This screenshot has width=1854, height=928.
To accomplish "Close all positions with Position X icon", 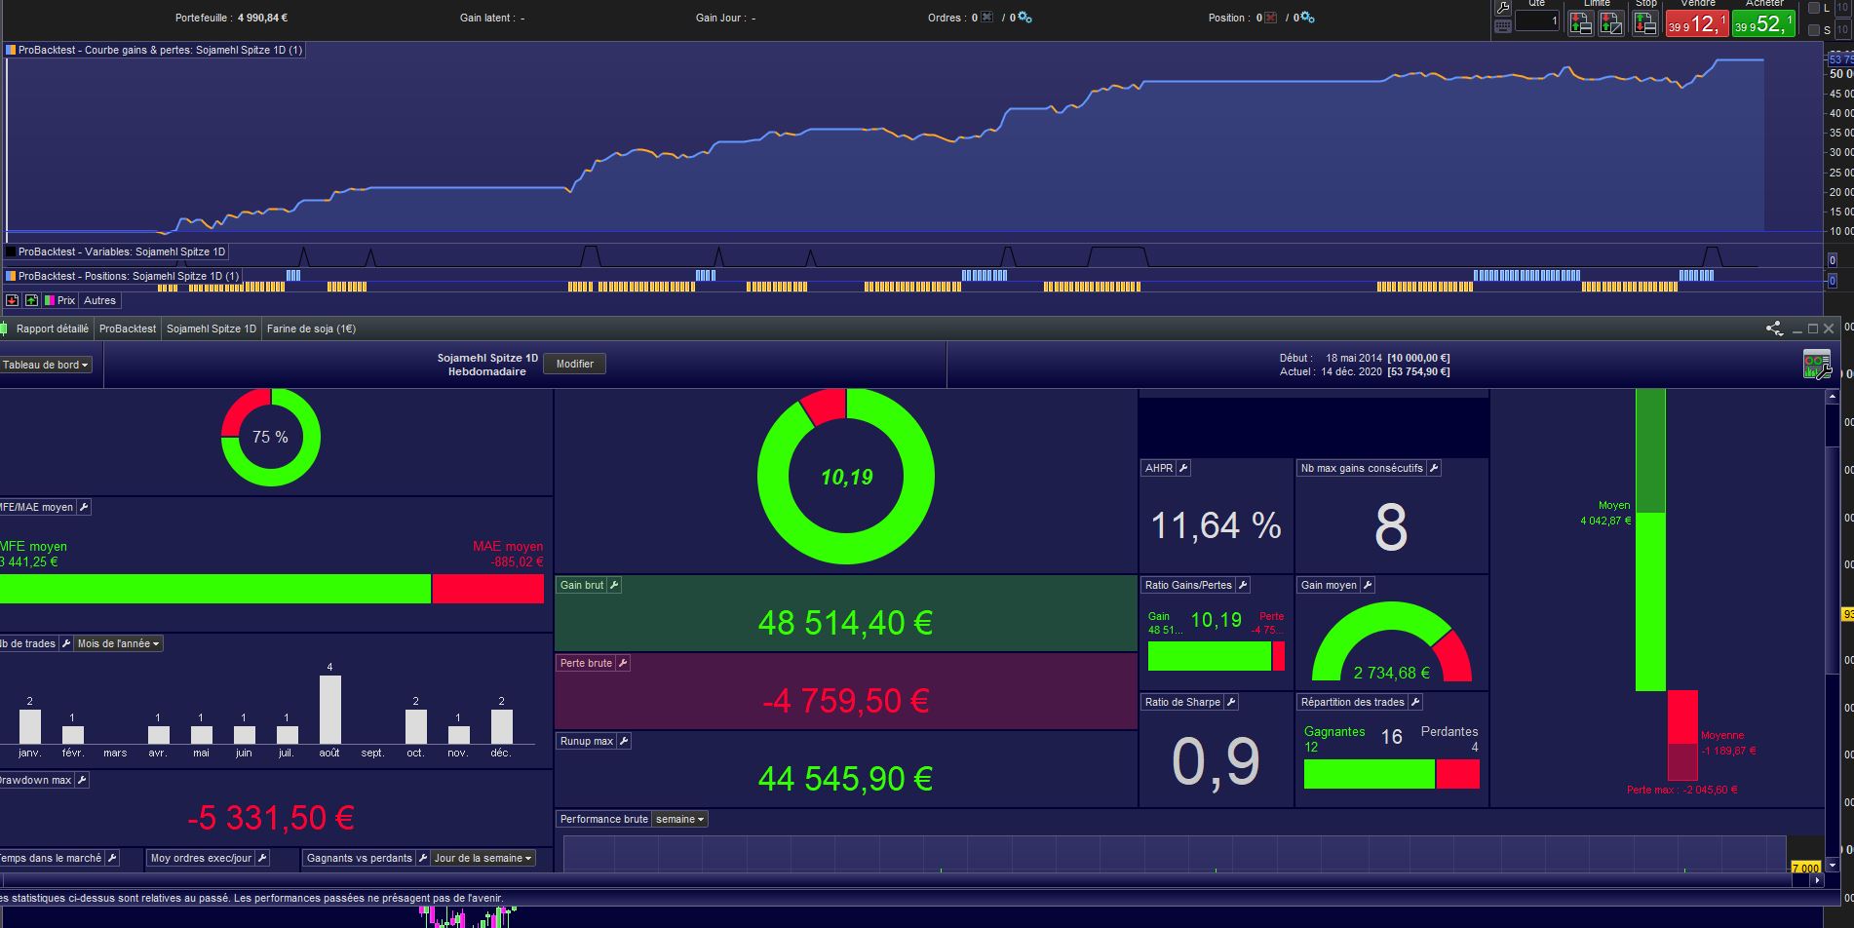I will click(x=1271, y=18).
